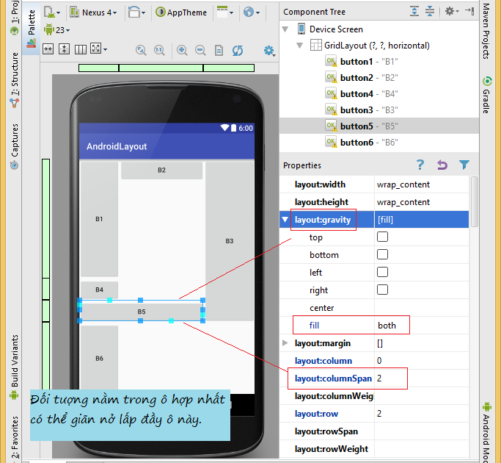501x463 pixels.
Task: Collapse the Device Screen tree node
Action: [x=285, y=29]
